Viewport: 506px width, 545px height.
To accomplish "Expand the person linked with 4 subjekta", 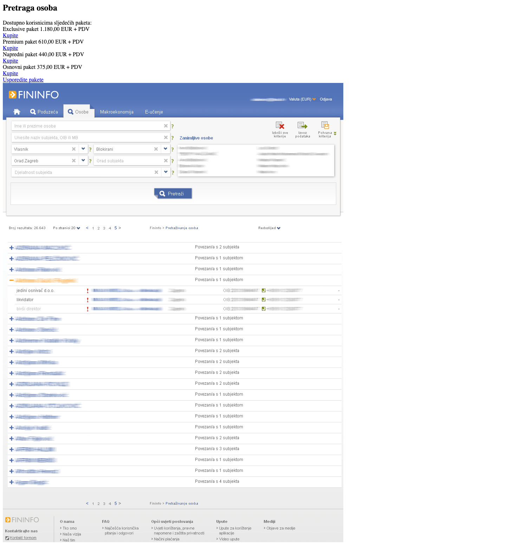I will (12, 482).
